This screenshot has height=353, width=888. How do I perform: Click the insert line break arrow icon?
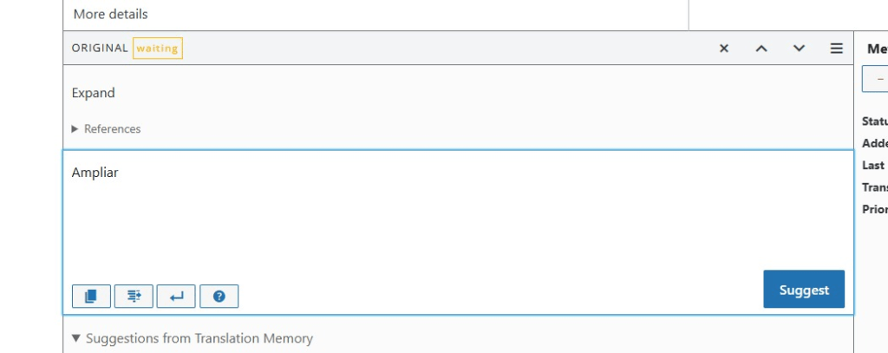point(176,297)
